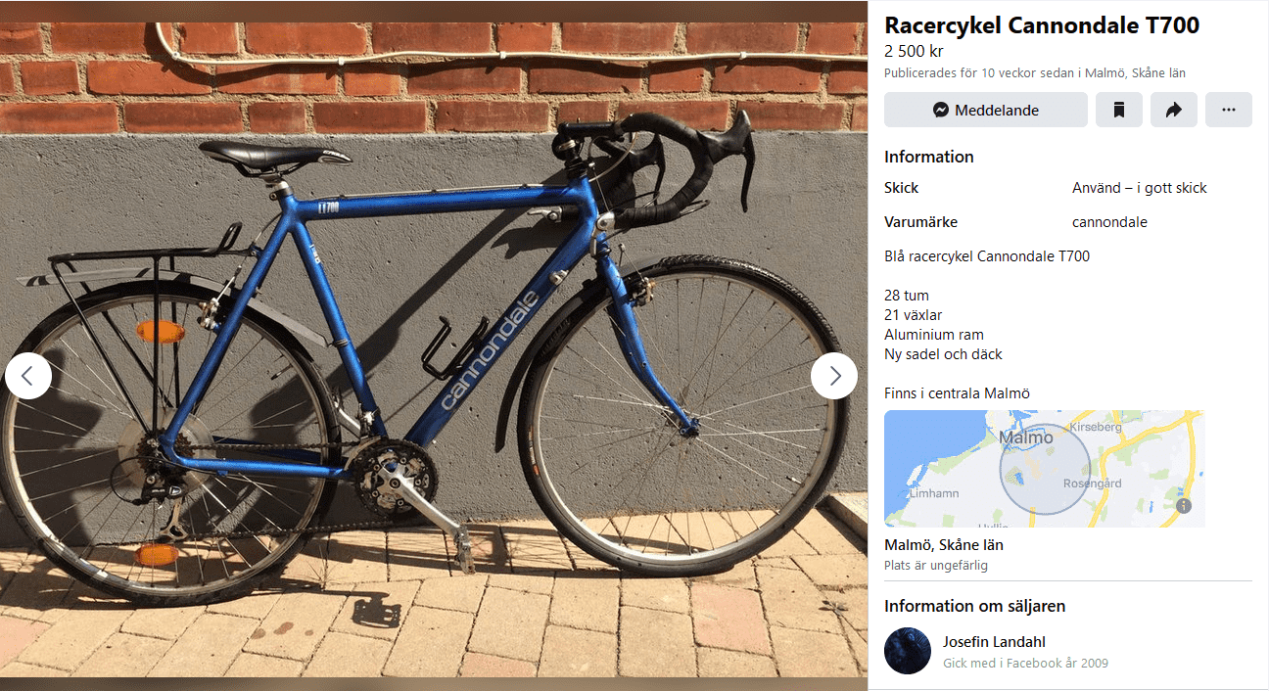
Task: Click the Malmö location map
Action: pos(1044,469)
